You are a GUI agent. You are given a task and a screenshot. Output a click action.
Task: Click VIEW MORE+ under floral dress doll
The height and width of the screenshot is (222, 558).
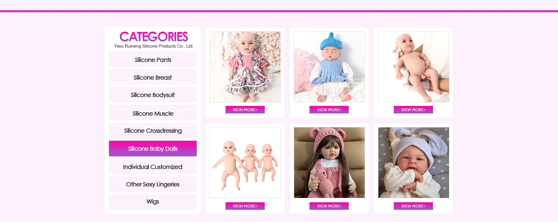245,110
